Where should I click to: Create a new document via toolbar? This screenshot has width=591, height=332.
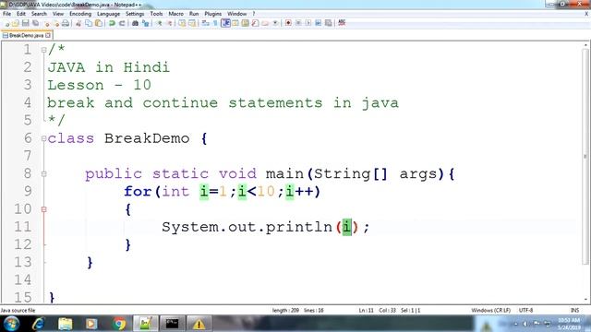(x=6, y=23)
